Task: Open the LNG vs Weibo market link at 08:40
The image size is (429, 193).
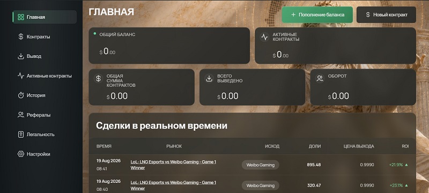Action: tap(173, 185)
